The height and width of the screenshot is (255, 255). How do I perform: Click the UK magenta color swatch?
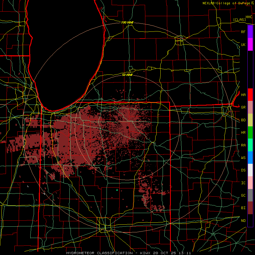click(250, 44)
